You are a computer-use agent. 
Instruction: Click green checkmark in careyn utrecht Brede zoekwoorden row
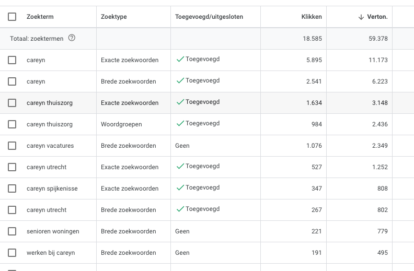[x=180, y=209]
